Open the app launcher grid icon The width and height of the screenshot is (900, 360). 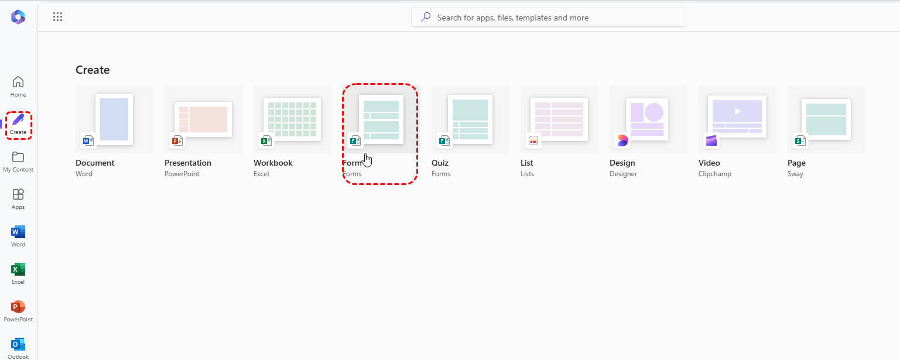pyautogui.click(x=57, y=17)
